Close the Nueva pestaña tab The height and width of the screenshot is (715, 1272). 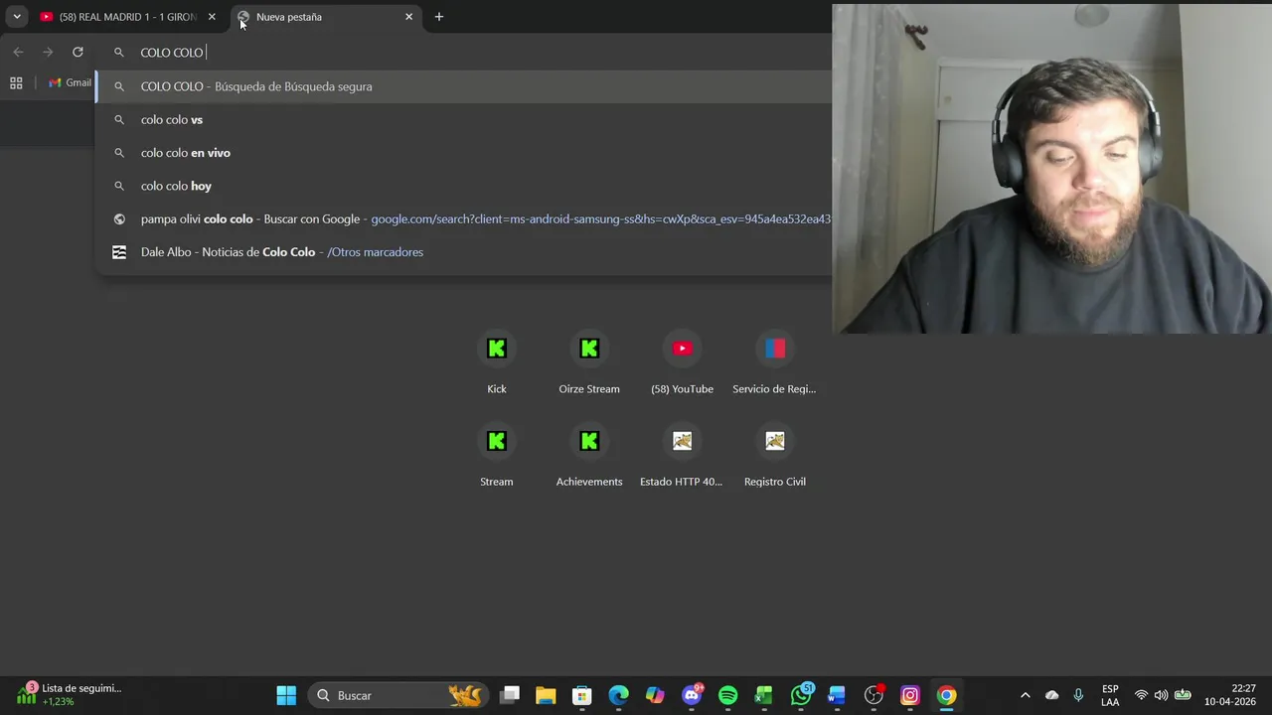click(408, 17)
